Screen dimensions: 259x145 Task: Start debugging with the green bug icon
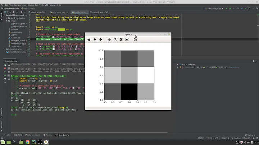(x=230, y=8)
